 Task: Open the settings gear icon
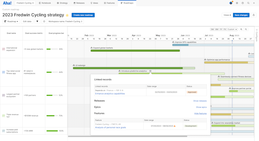click(237, 3)
